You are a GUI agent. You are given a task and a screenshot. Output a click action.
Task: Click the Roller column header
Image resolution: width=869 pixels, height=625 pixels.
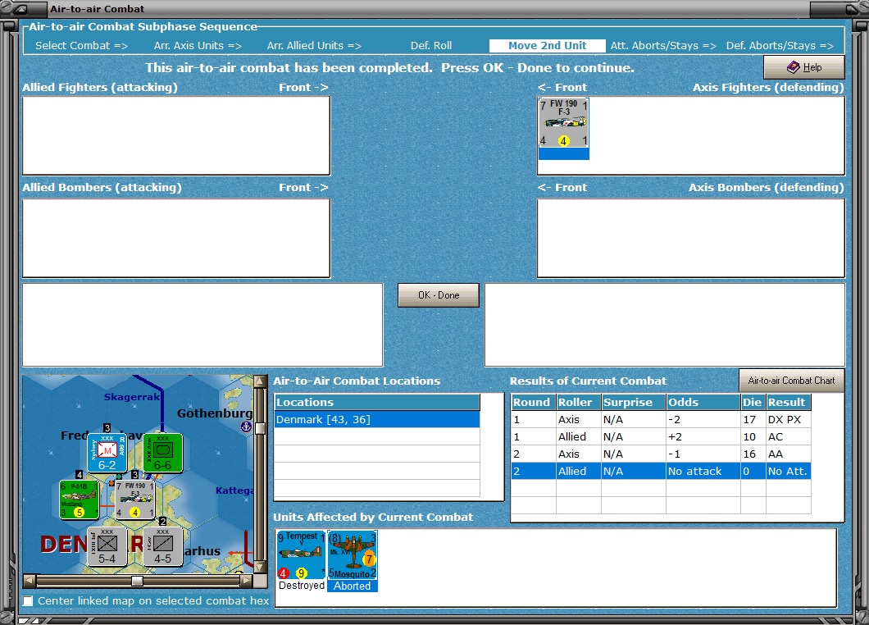(x=579, y=402)
